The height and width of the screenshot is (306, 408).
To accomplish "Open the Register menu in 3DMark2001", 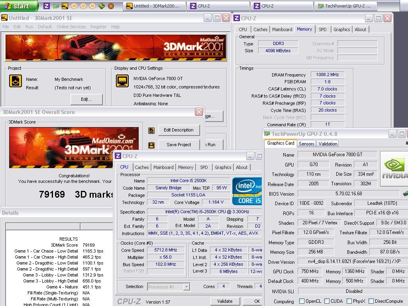I will [x=98, y=27].
